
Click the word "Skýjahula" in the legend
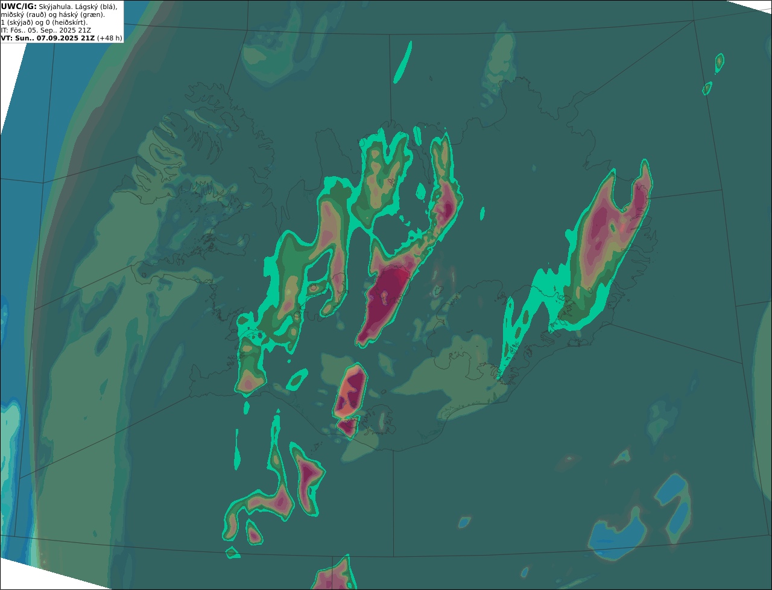(54, 7)
